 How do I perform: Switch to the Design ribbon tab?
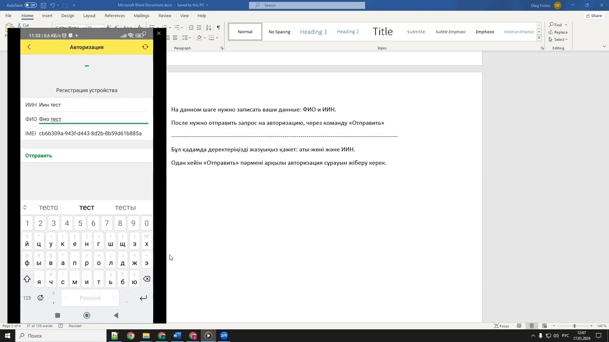tap(68, 16)
